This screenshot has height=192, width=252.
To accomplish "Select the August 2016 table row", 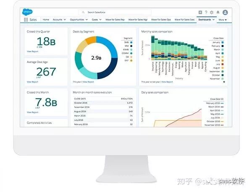I will pos(103,111).
